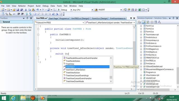179x101 pixels.
Task: Click View Code icon in Solution Explorer
Action: 152,22
